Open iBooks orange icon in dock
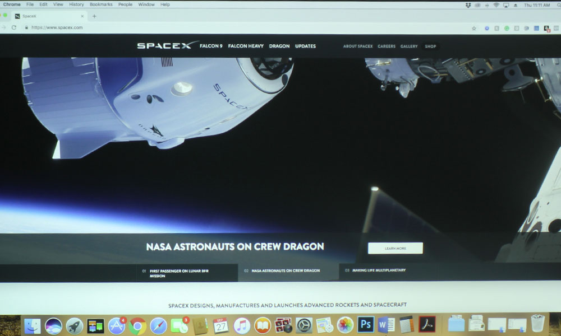This screenshot has height=336, width=561. 263,326
